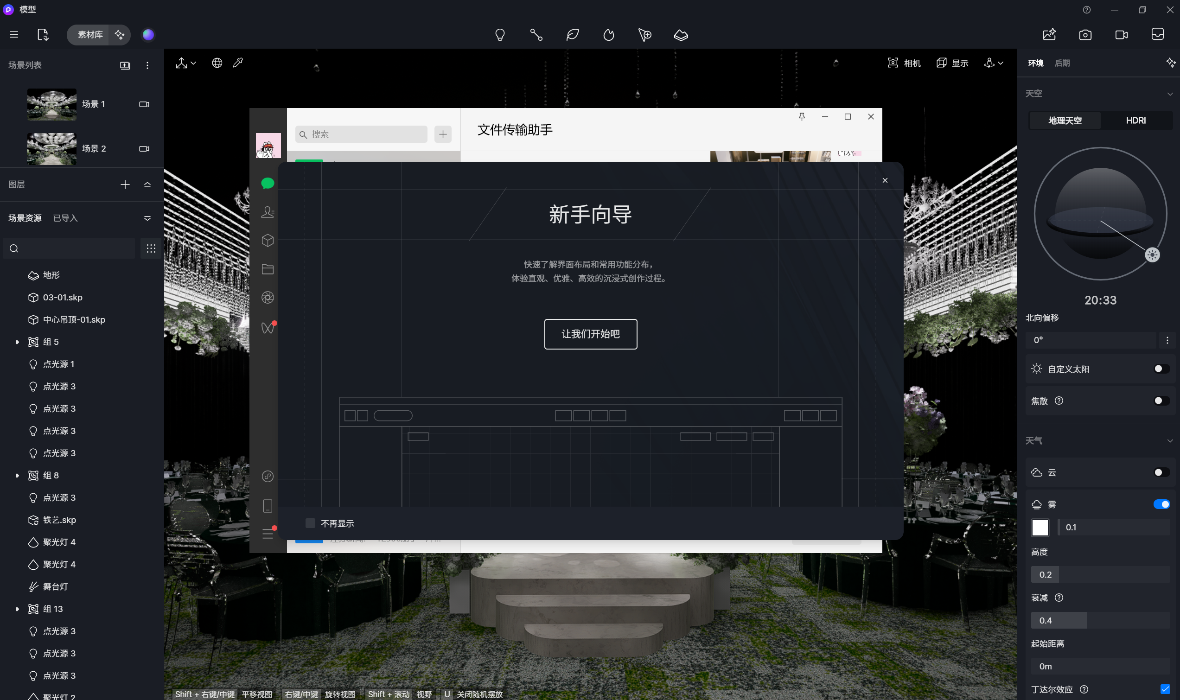Collapse the 图层 panel
This screenshot has width=1180, height=700.
[147, 185]
